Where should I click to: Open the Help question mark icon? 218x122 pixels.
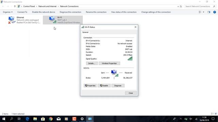pos(215,12)
